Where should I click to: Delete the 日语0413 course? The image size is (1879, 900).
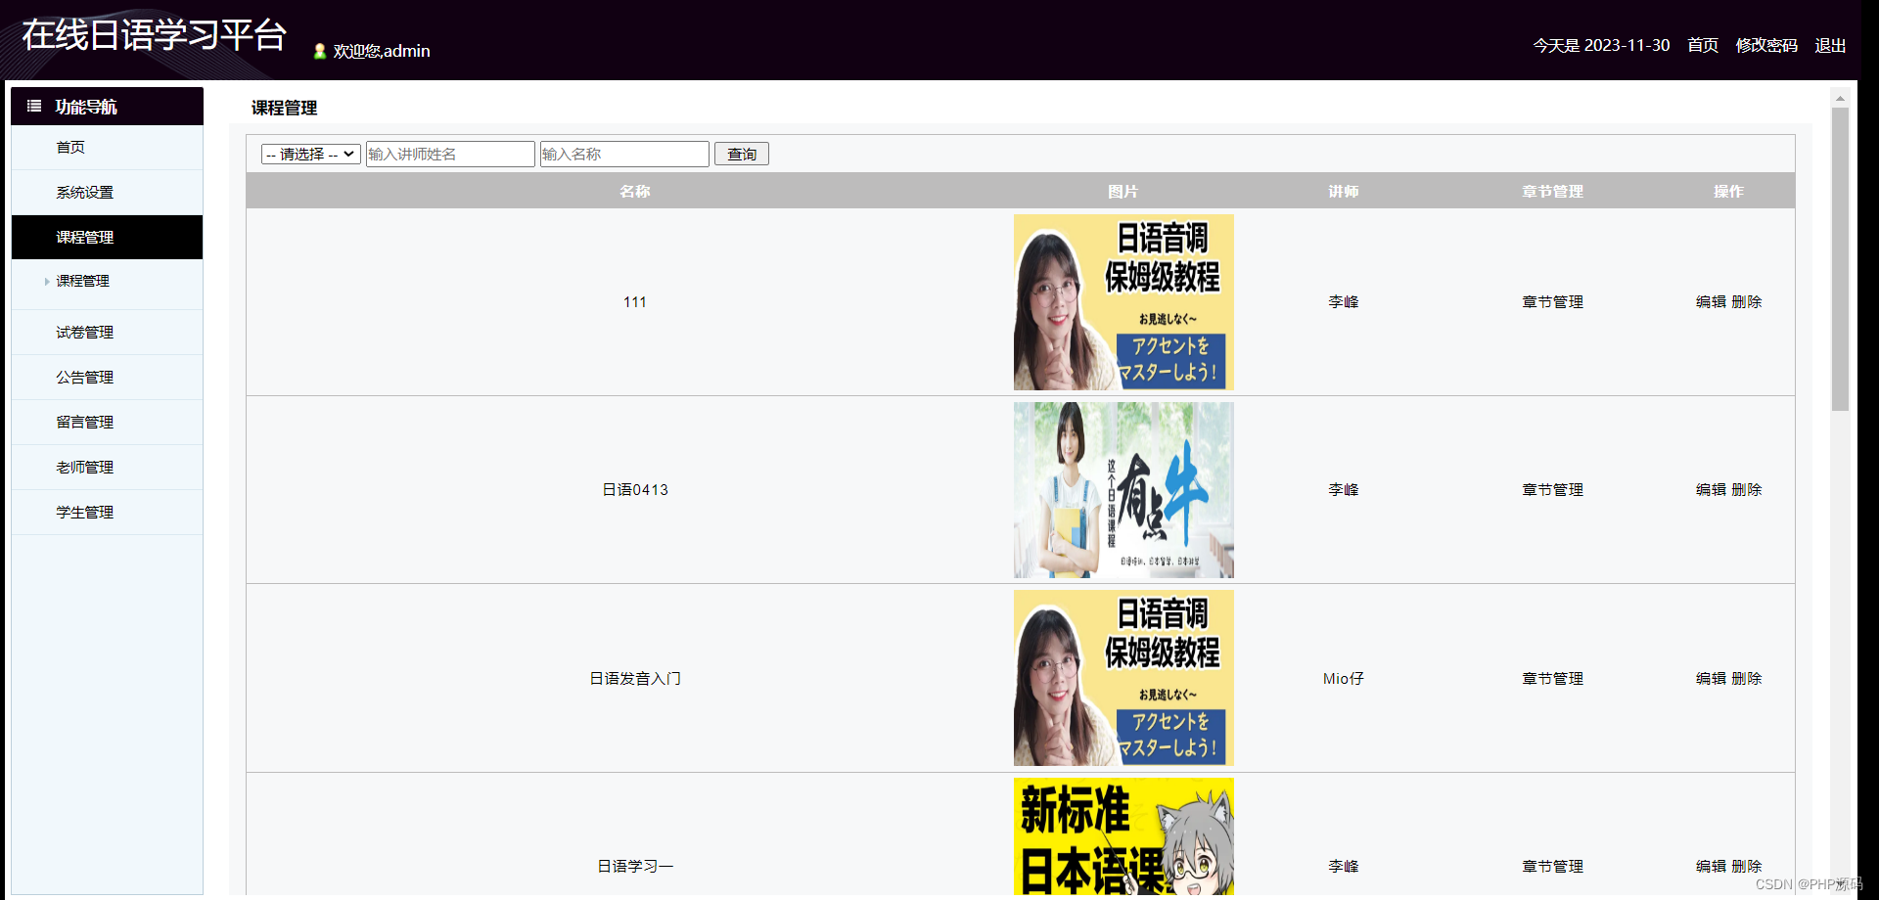1746,490
